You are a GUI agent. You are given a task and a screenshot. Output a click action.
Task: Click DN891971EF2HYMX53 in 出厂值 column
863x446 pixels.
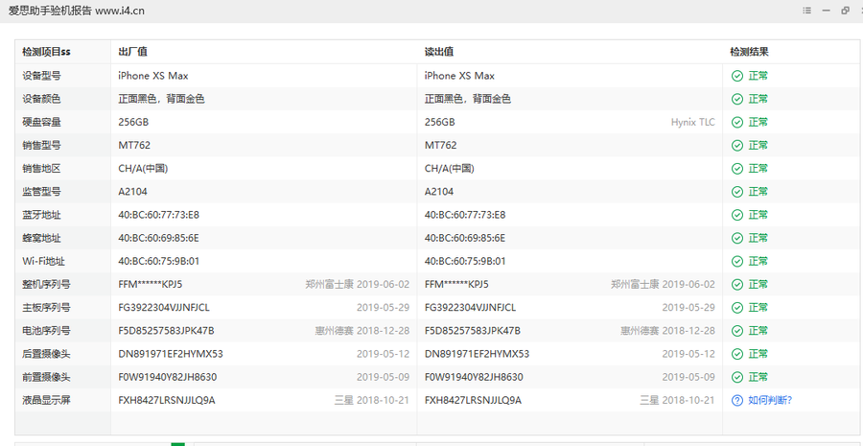tap(171, 354)
